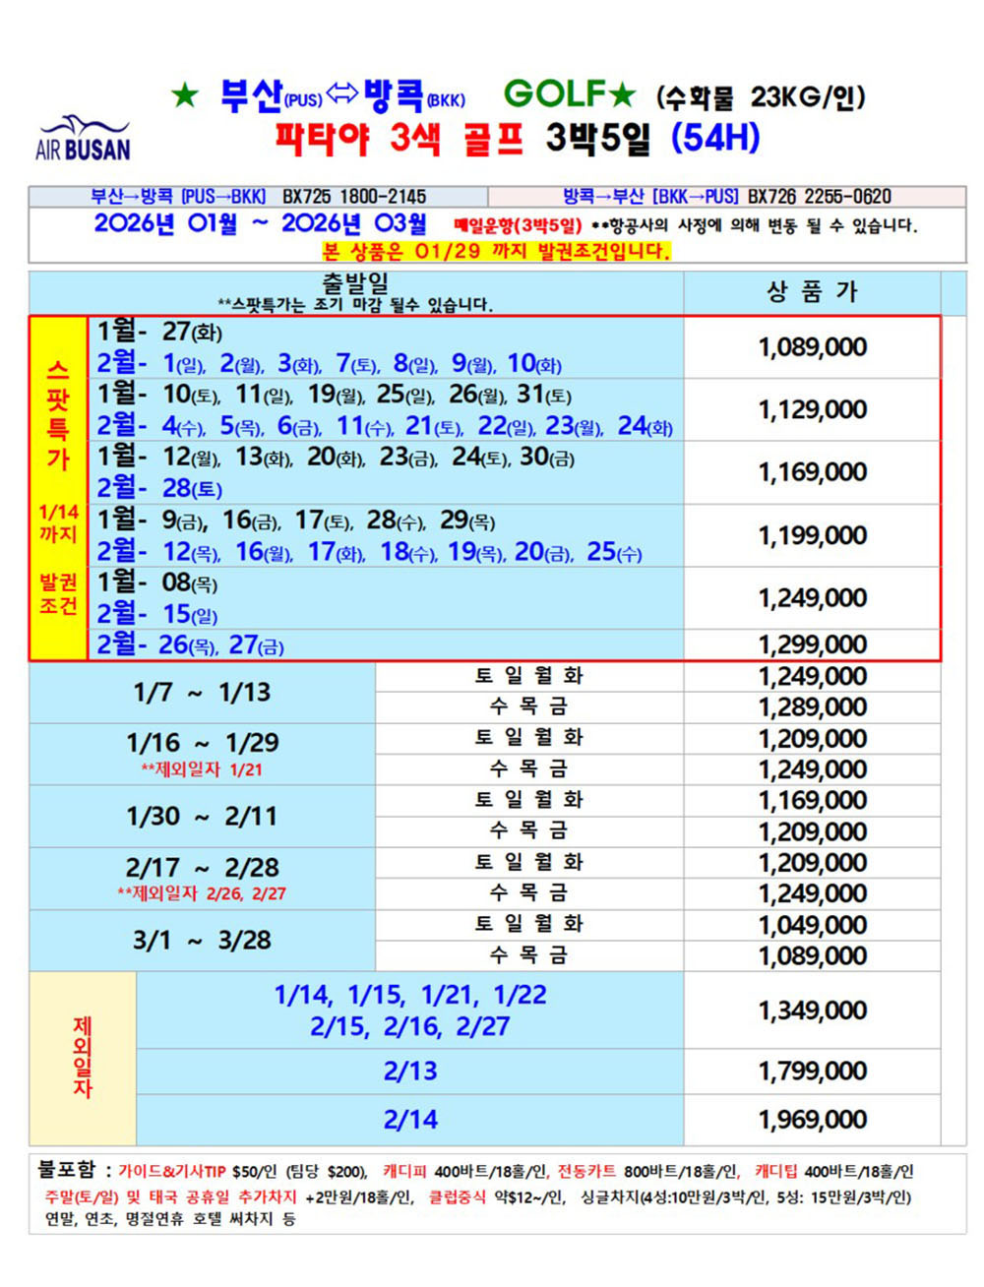
Task: Click the '1월- 08(목)' departure date
Action: tap(156, 583)
